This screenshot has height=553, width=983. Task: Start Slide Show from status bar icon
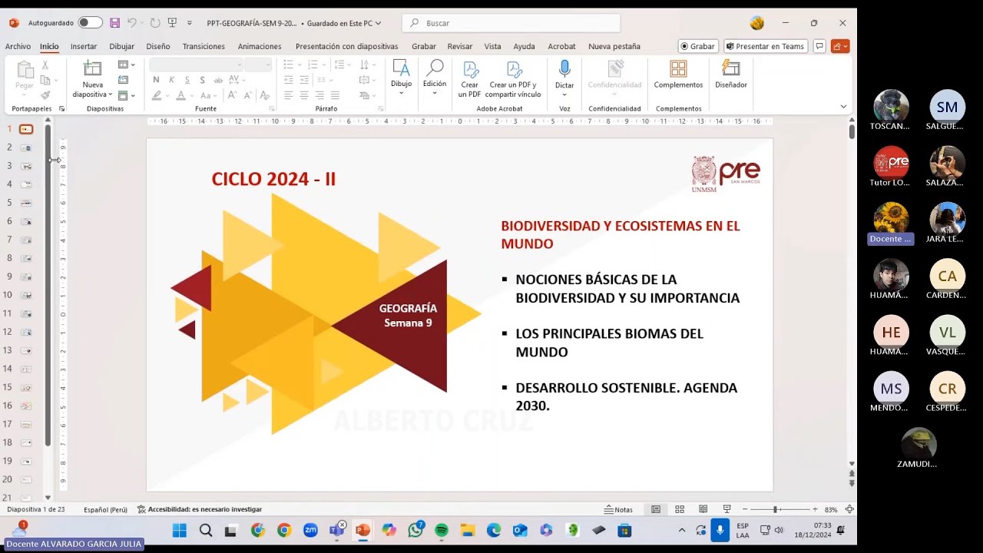point(726,509)
